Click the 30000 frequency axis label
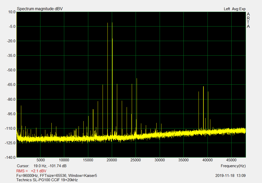Image resolution: width=262 pixels, height=183 pixels. [x=160, y=160]
